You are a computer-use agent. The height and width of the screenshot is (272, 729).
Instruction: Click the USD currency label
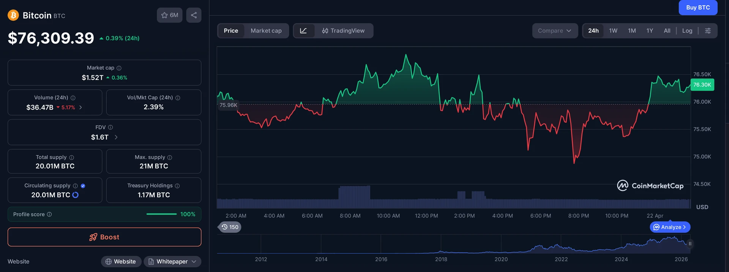point(702,207)
